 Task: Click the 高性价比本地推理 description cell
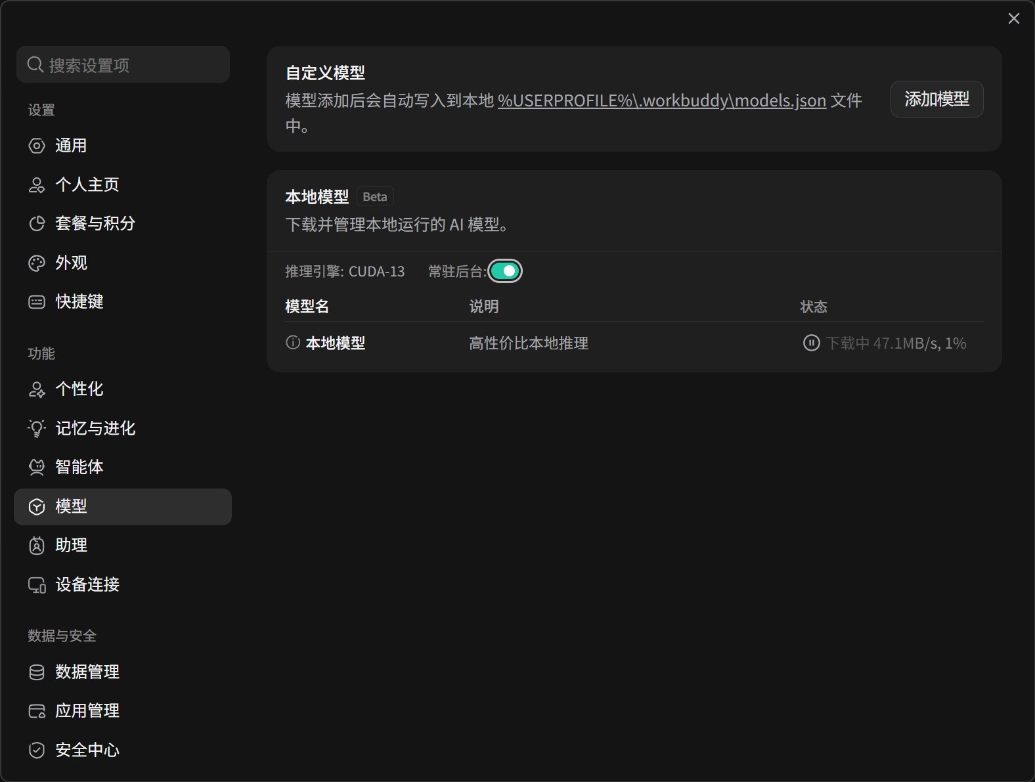529,343
